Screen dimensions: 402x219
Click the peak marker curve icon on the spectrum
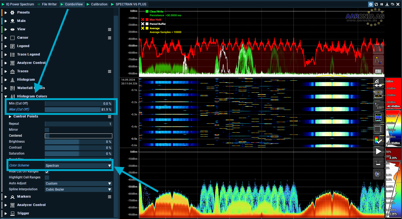click(x=378, y=60)
